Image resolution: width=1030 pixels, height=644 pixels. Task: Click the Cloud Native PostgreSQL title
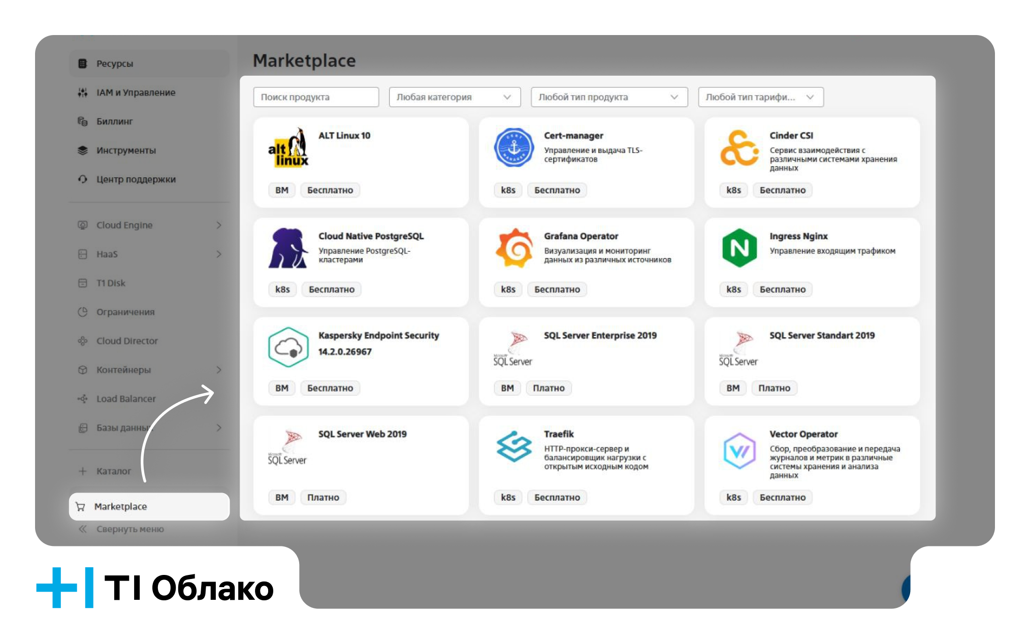click(371, 236)
